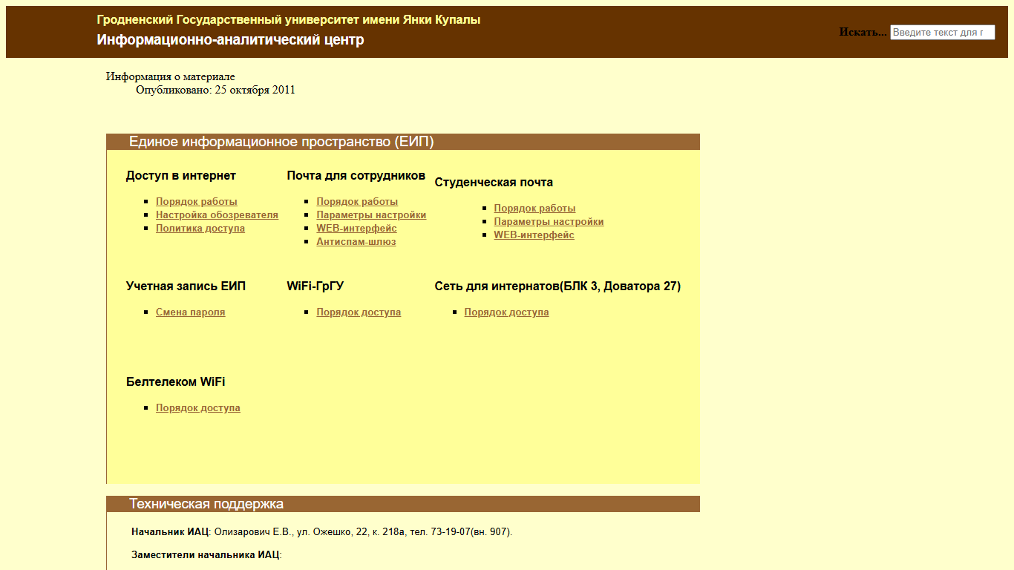Open student mail 'Порядок работы' link
Image resolution: width=1014 pixels, height=570 pixels.
point(534,209)
